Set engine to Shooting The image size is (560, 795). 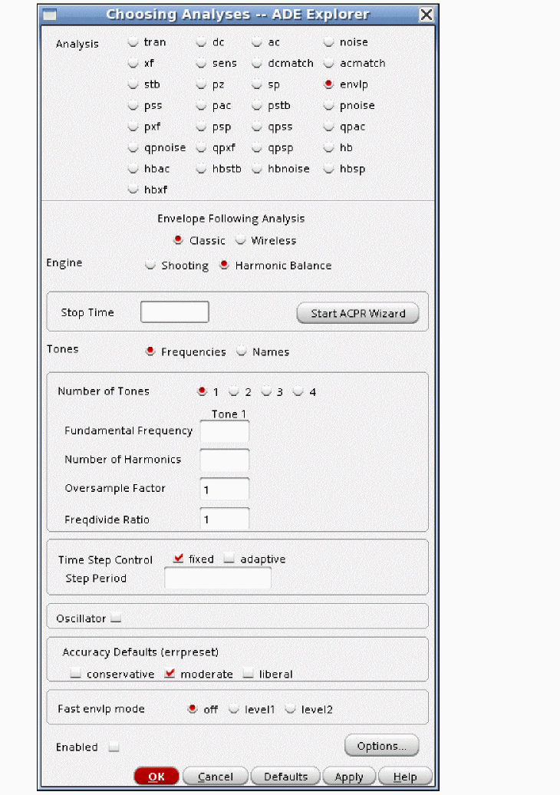point(151,266)
